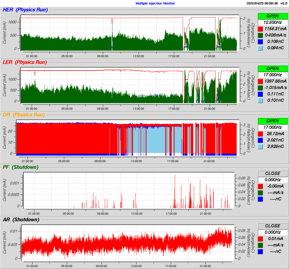Viewport: 289px width, 269px height.
Task: Select the HER (Physics Run) panel title
Action: tap(25, 10)
